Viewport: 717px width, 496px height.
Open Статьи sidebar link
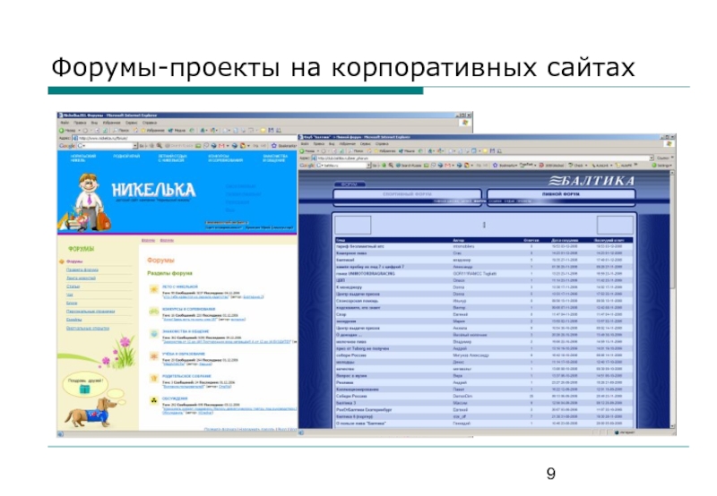click(73, 286)
